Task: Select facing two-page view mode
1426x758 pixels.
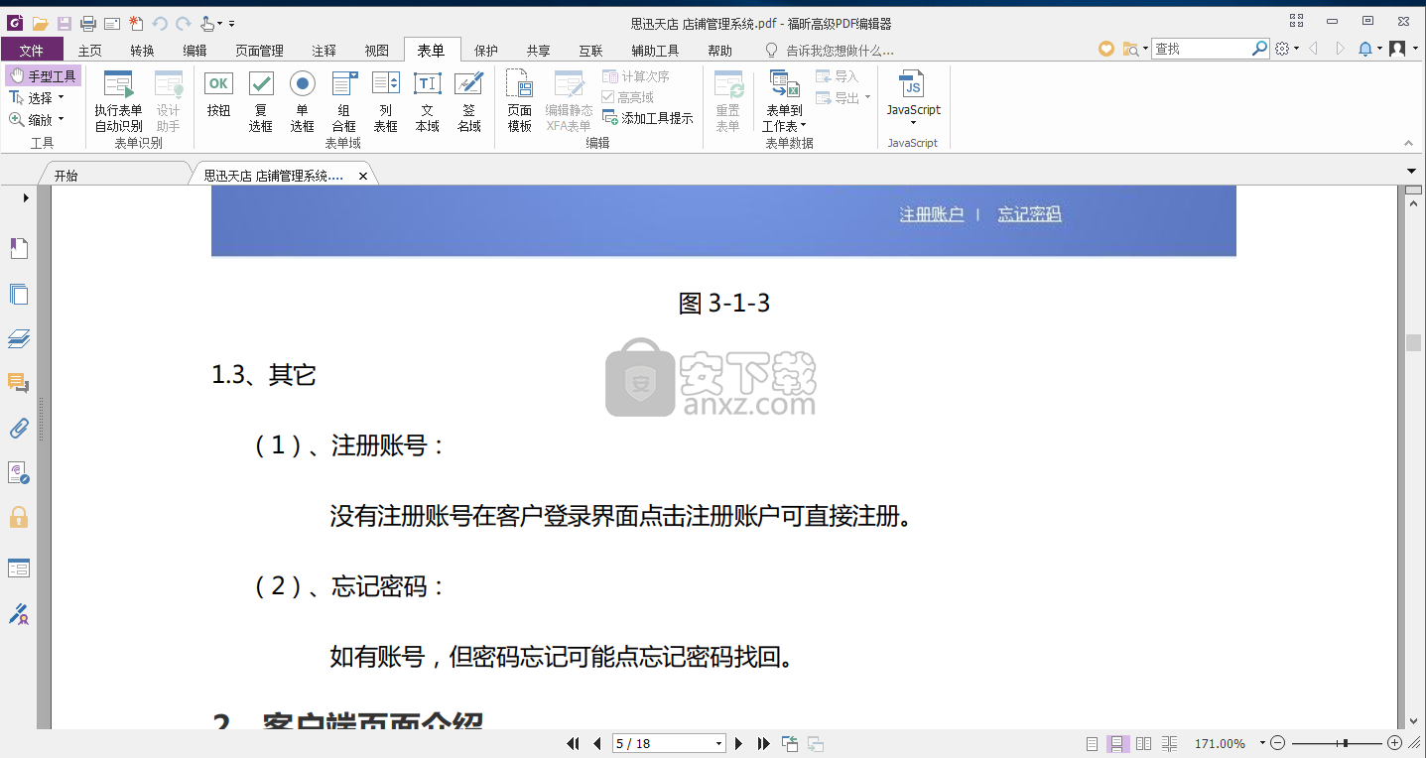Action: tap(1143, 743)
